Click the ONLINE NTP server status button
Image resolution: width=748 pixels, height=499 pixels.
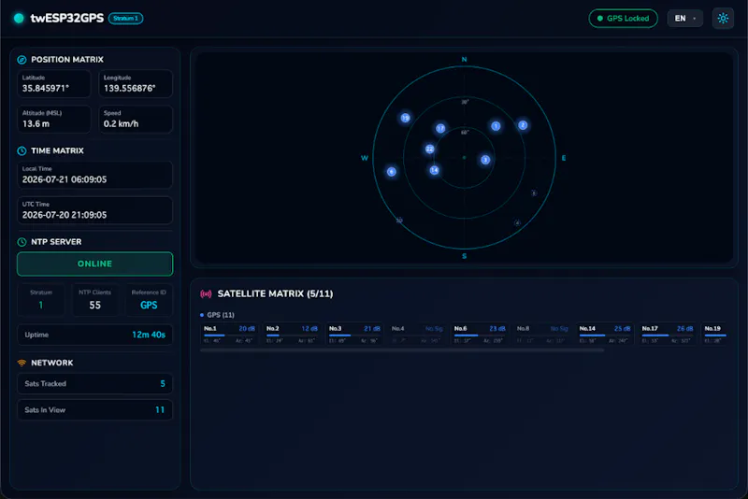click(x=95, y=264)
